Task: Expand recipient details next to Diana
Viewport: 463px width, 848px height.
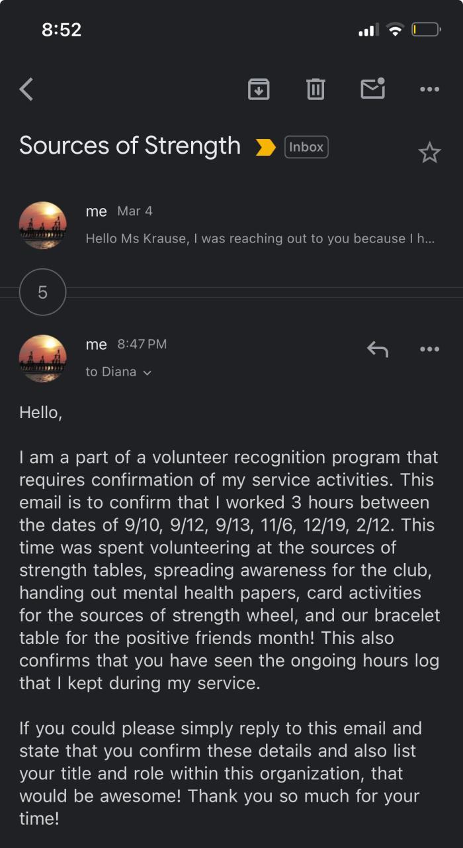Action: coord(147,372)
